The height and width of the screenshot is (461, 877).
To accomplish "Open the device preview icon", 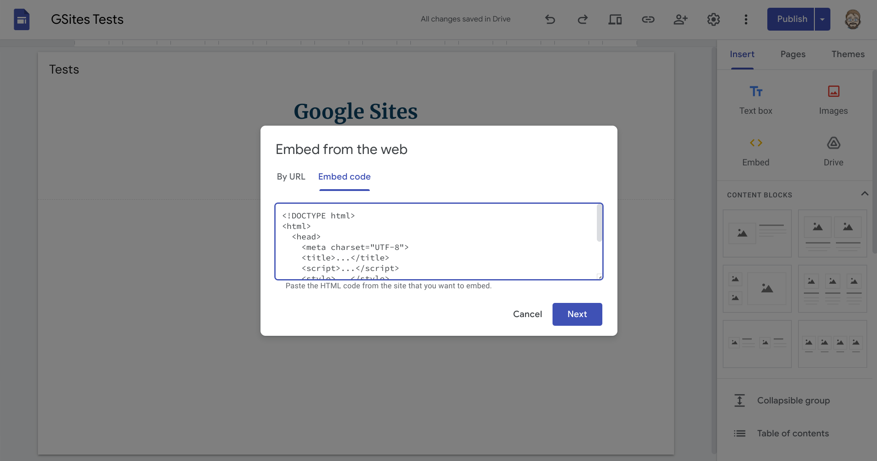I will pyautogui.click(x=615, y=19).
